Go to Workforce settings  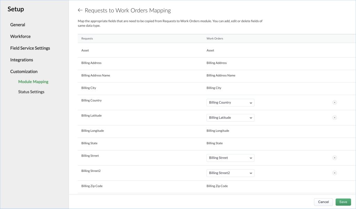20,36
